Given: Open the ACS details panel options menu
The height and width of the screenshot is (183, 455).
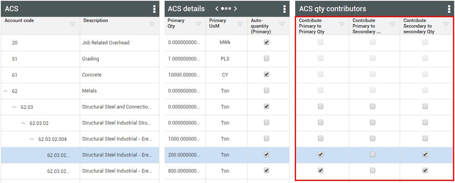Looking at the screenshot, I should [284, 9].
